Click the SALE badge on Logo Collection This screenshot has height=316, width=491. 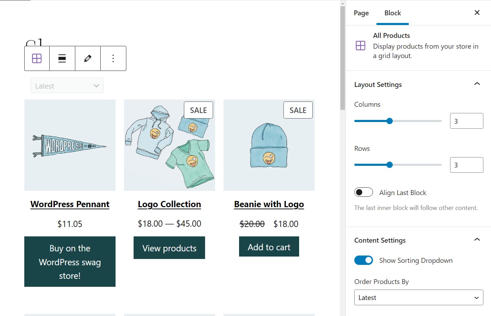pyautogui.click(x=198, y=110)
